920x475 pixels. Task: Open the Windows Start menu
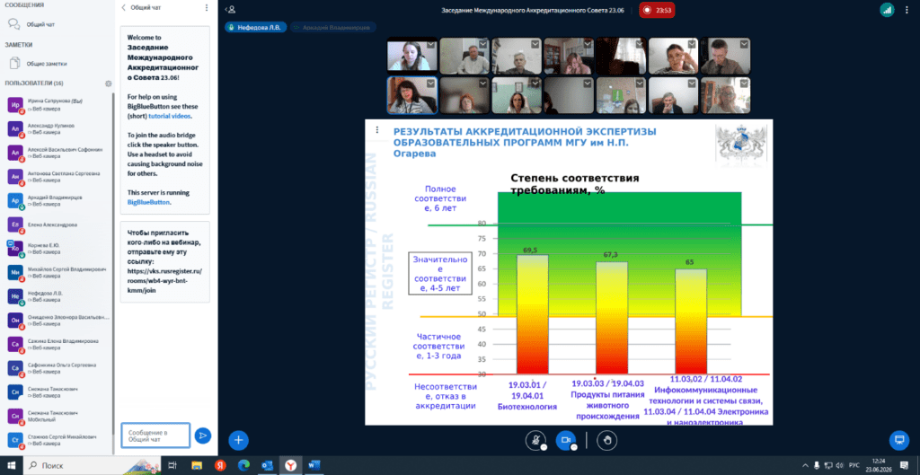point(11,466)
